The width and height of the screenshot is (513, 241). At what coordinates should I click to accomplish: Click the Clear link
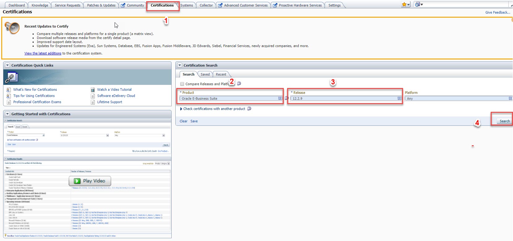[x=184, y=121]
